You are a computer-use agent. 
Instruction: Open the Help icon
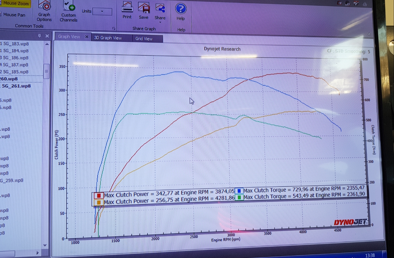181,9
